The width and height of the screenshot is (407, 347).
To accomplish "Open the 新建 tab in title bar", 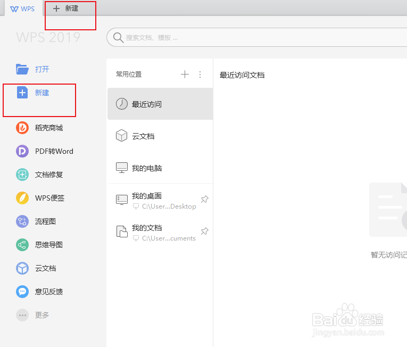I will tap(65, 9).
